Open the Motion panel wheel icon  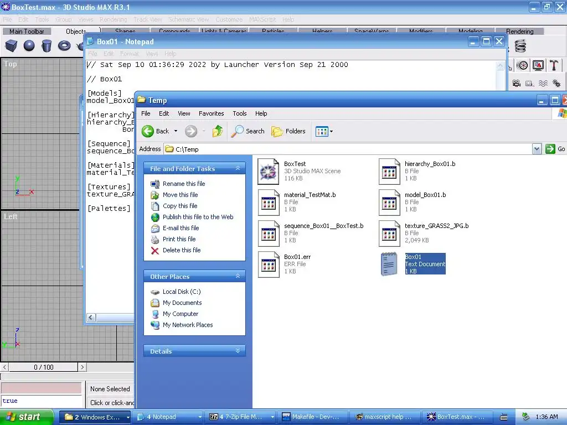(522, 65)
